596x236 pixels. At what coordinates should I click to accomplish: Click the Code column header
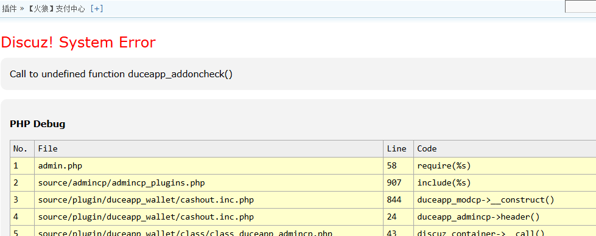pos(505,148)
